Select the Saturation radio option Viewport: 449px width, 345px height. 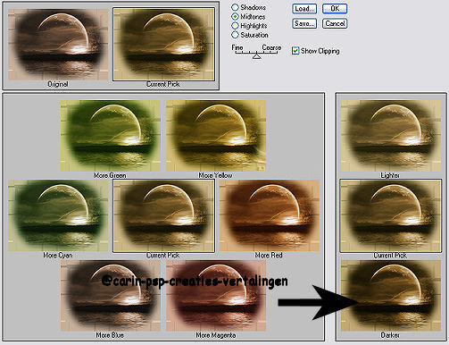click(235, 35)
